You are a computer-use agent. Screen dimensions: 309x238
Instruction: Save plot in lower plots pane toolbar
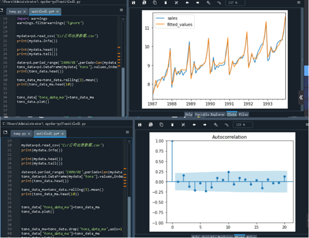pyautogui.click(x=140, y=125)
